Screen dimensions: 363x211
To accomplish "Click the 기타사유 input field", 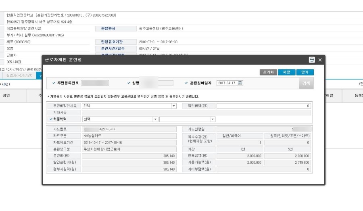I will [x=196, y=113].
